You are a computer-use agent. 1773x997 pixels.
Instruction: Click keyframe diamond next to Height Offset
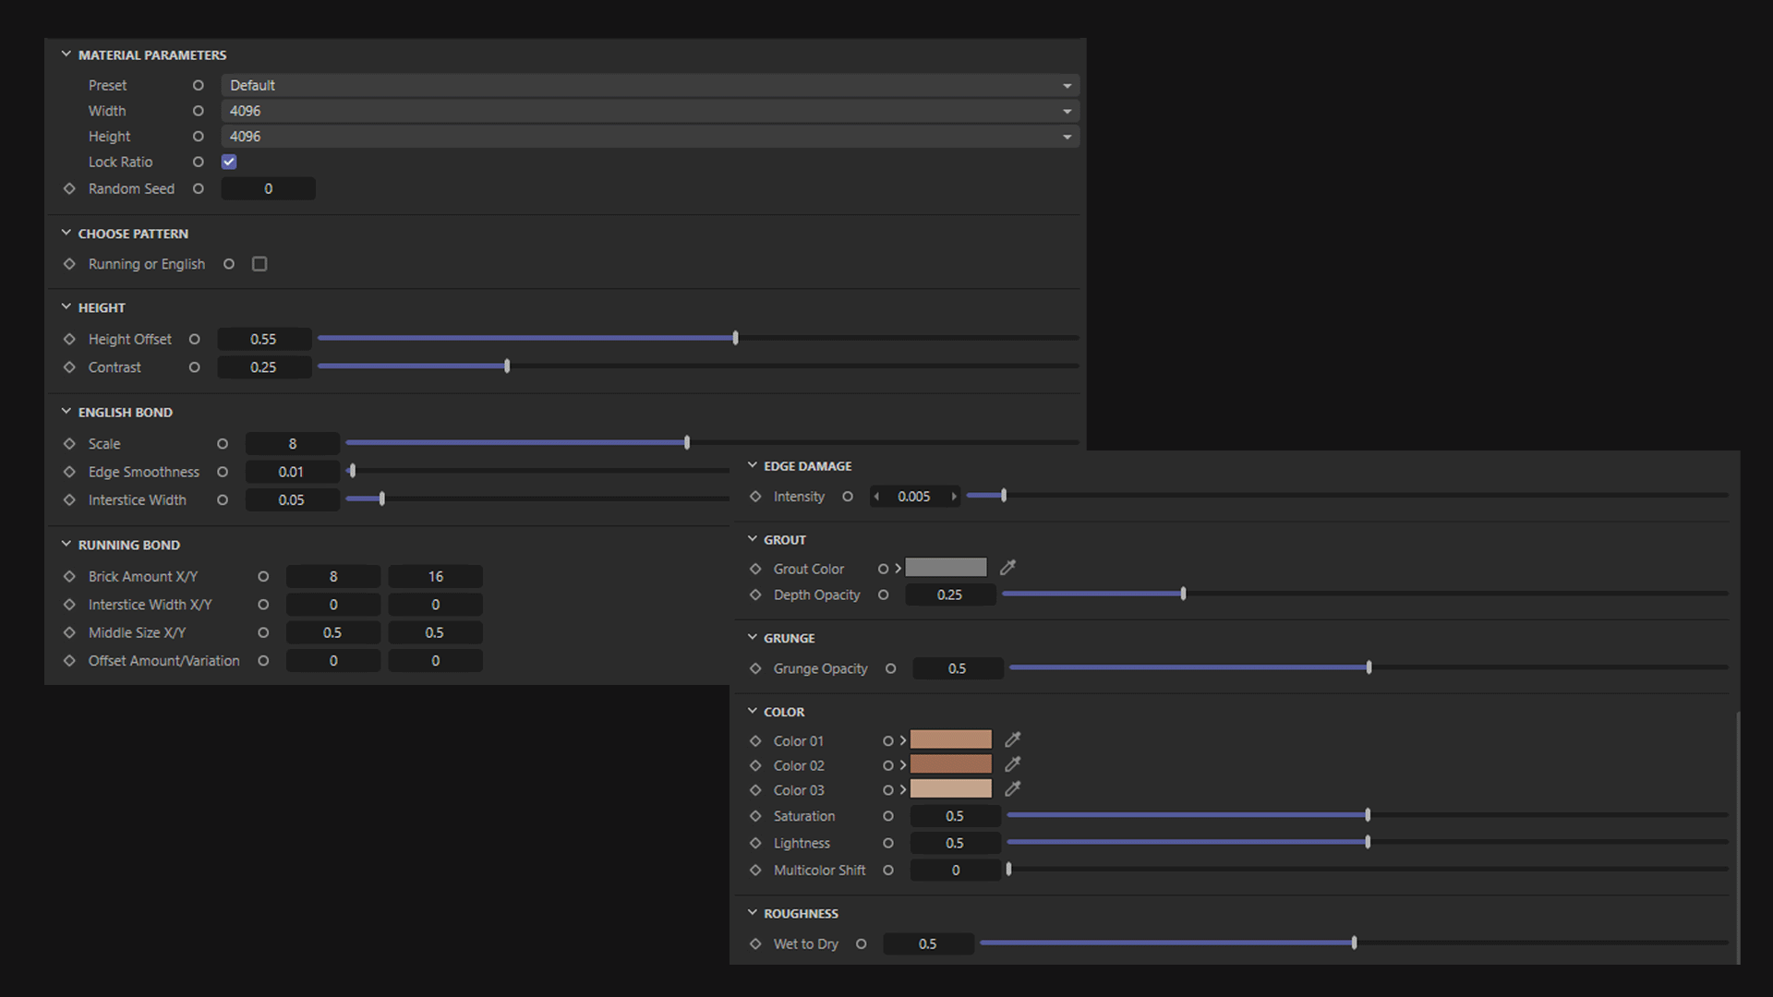(x=69, y=339)
